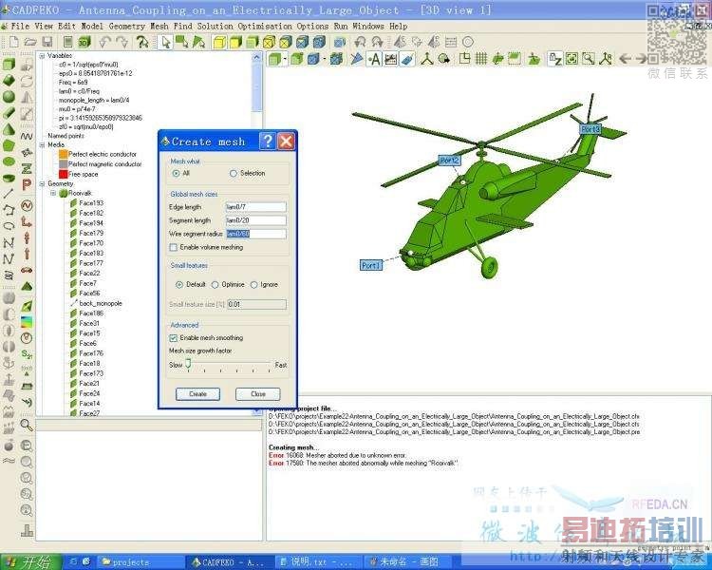Click the coloured near field request icon
Image resolution: width=712 pixels, height=570 pixels.
[x=27, y=321]
